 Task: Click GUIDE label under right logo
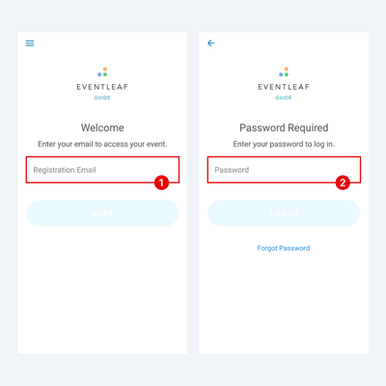coord(284,97)
